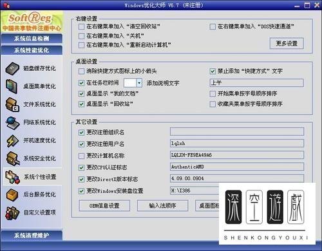Click the 上午 description text field

257,83
